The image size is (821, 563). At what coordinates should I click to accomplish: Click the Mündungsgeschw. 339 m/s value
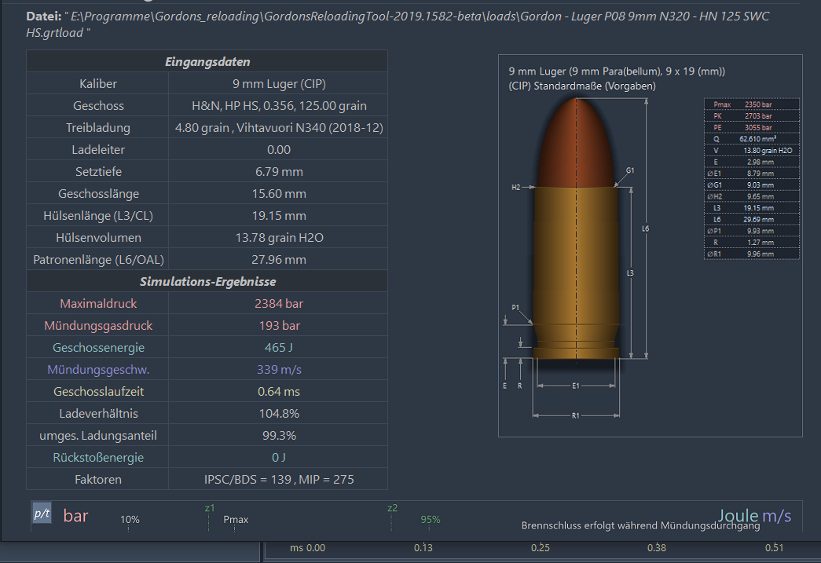(279, 369)
